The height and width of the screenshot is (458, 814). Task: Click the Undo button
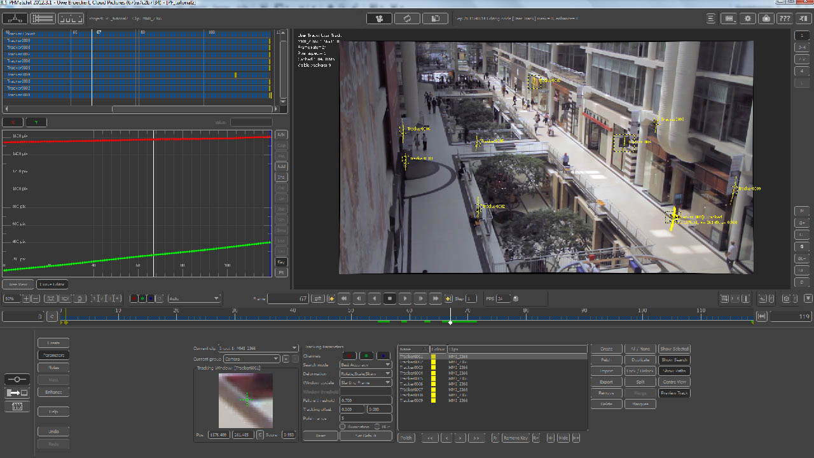[x=54, y=431]
